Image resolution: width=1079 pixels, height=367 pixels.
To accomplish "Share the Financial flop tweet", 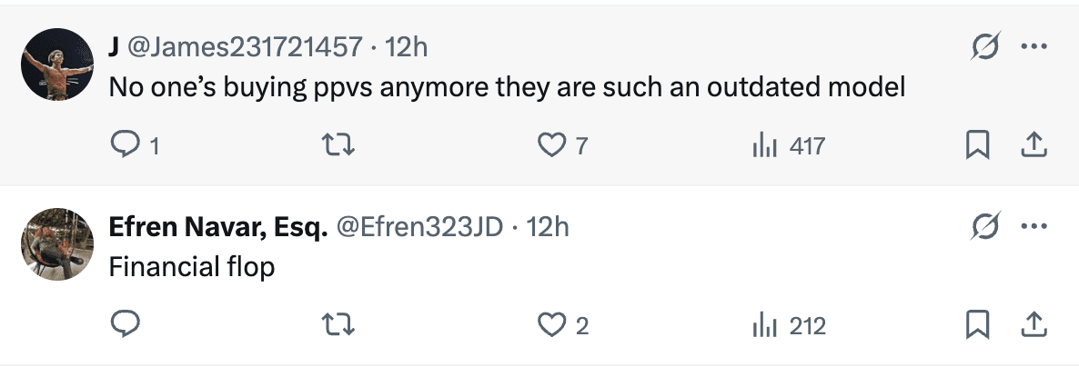I will tap(1034, 324).
